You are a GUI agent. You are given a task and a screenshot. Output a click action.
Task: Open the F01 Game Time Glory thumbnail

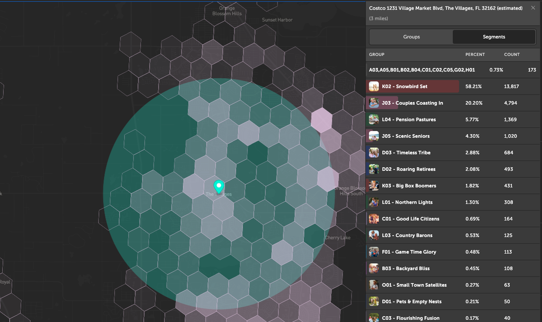coord(374,252)
